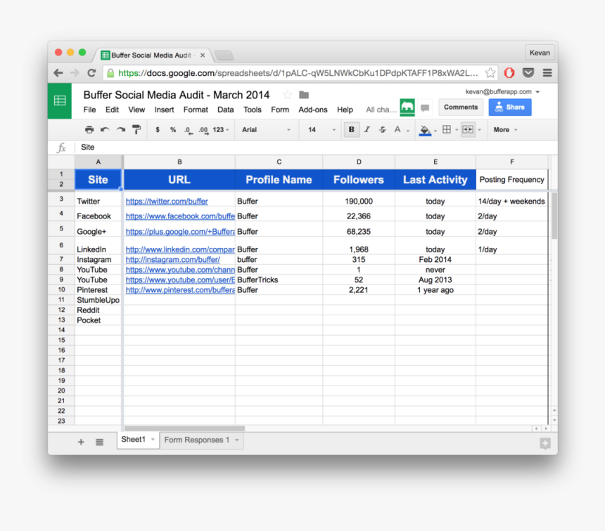
Task: Open the Arial font dropdown
Action: (266, 130)
